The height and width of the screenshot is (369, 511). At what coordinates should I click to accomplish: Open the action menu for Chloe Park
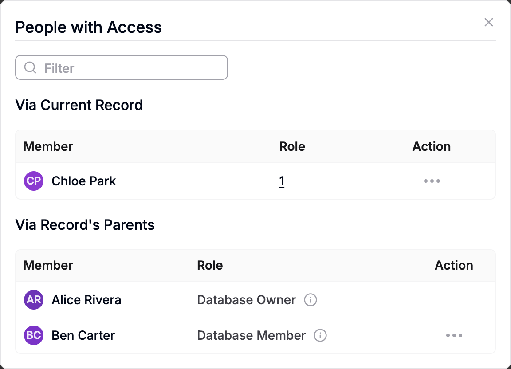432,181
